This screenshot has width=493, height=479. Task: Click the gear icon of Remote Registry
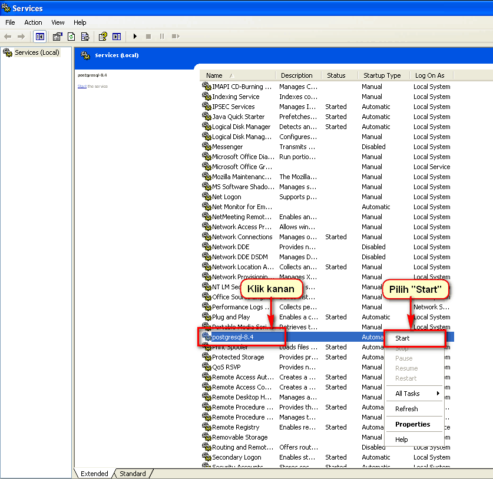coord(206,427)
